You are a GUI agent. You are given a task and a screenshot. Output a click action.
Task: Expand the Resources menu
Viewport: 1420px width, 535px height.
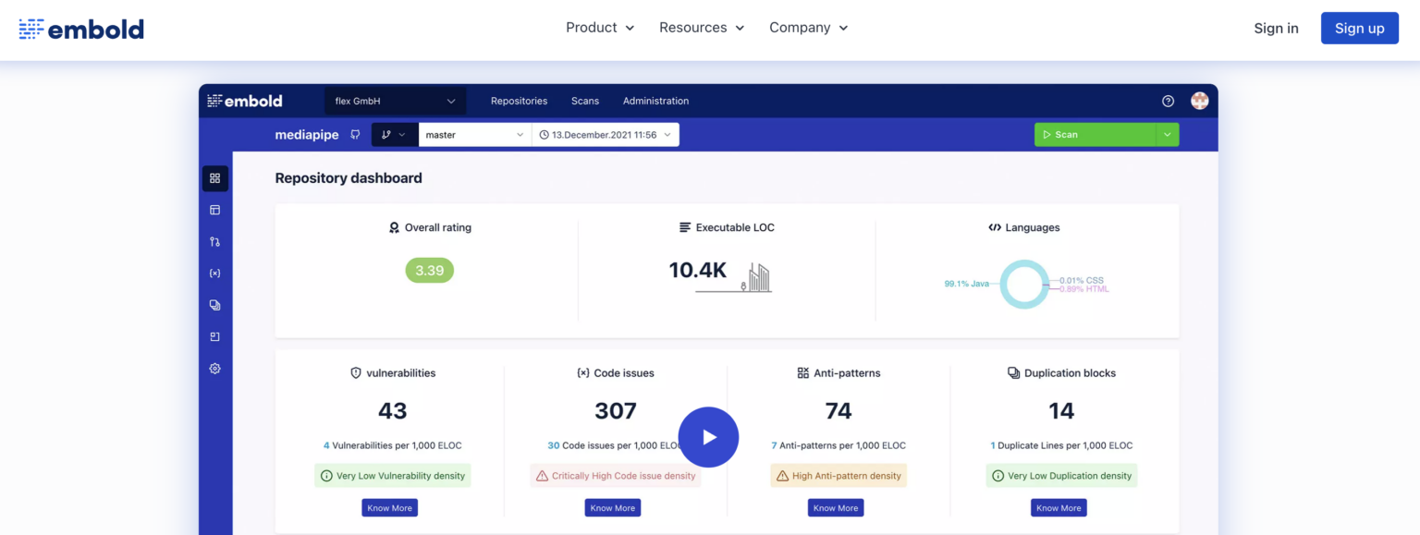(702, 28)
